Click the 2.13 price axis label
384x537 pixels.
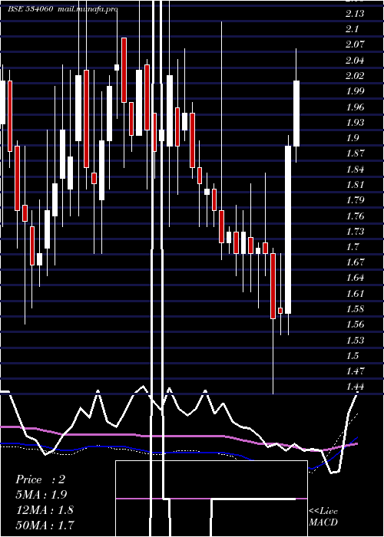click(x=355, y=14)
